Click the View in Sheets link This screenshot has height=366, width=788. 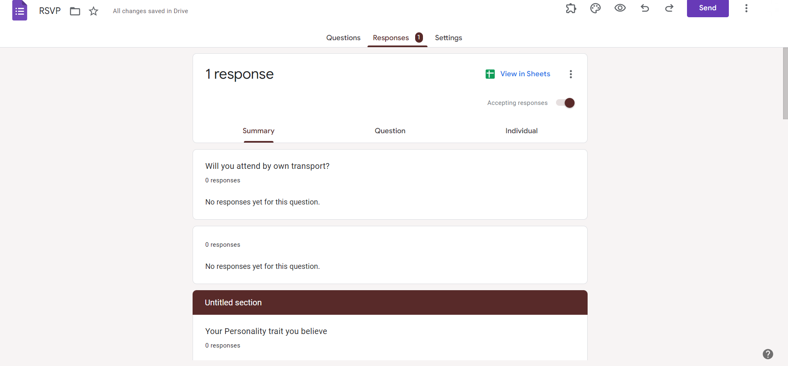click(x=525, y=74)
